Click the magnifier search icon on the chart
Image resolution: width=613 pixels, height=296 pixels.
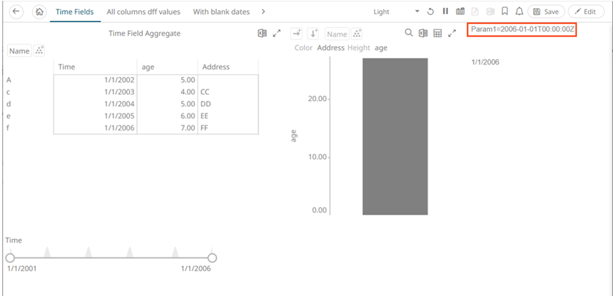408,33
